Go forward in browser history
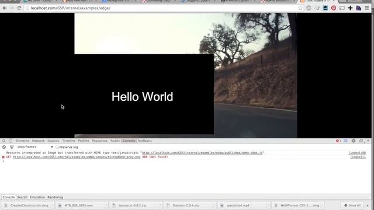374x210 pixels. (12, 8)
